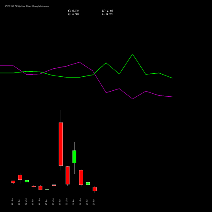
Task: Click the 10 Jun date axis label
Action: coord(12,202)
